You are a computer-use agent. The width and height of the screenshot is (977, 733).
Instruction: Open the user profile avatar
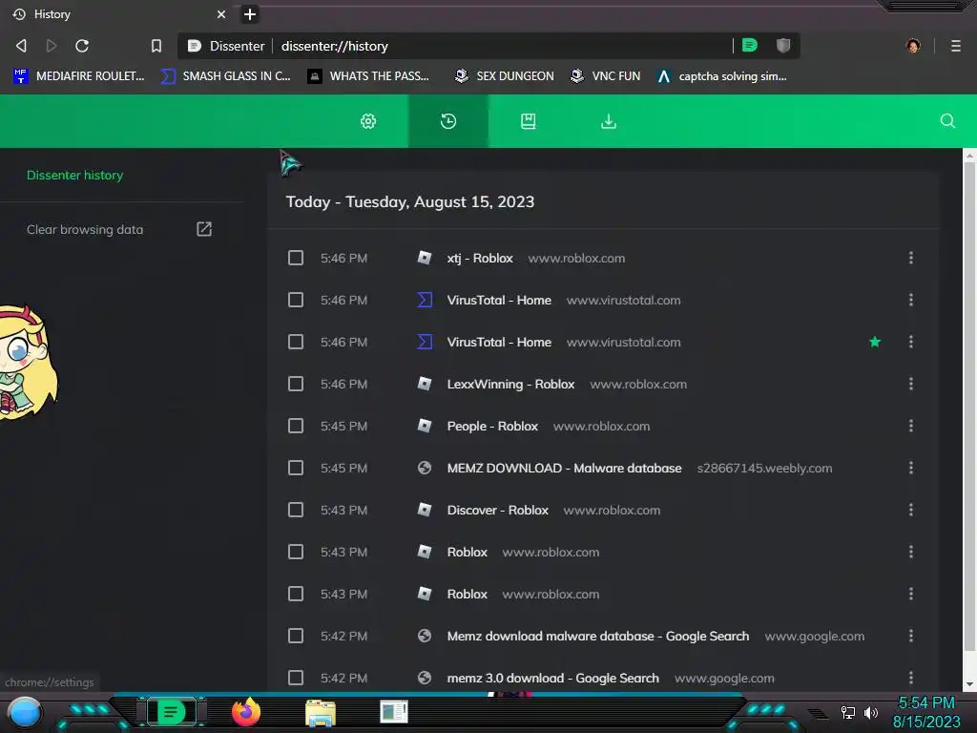913,46
